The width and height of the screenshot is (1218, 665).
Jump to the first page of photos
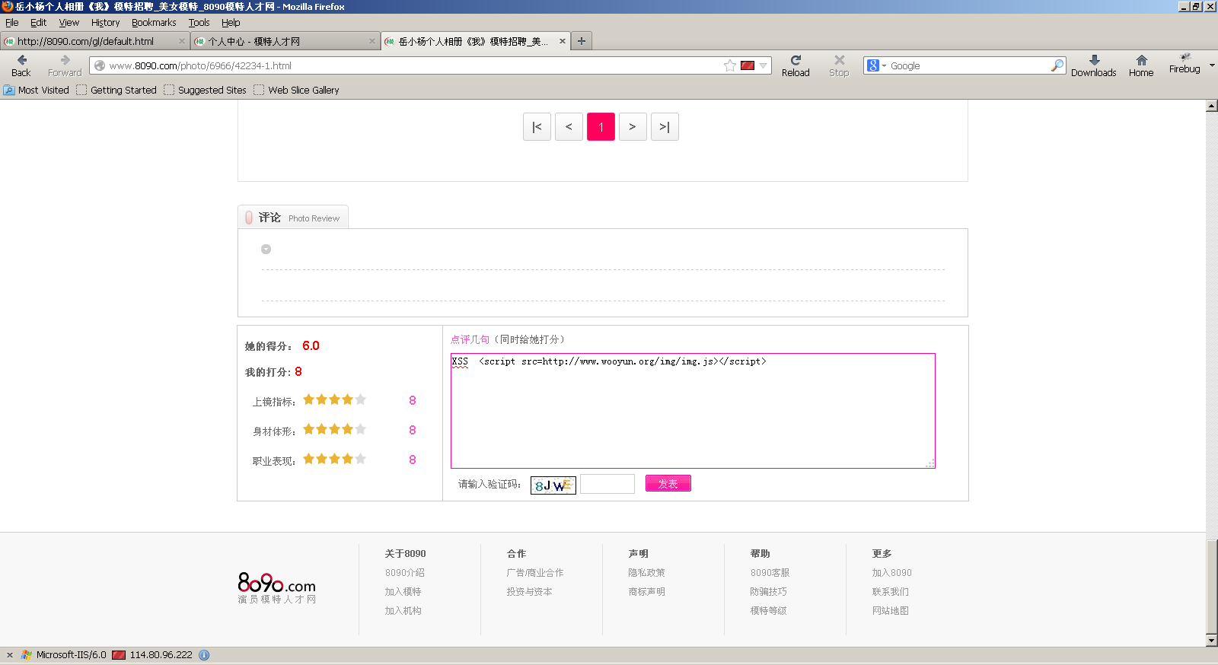point(537,127)
